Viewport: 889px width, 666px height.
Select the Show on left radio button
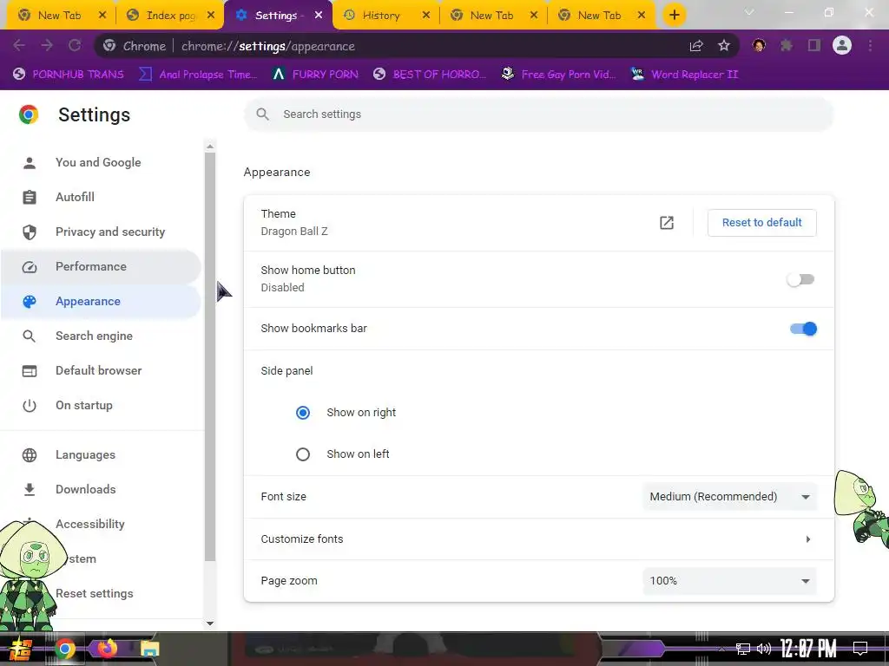[303, 454]
